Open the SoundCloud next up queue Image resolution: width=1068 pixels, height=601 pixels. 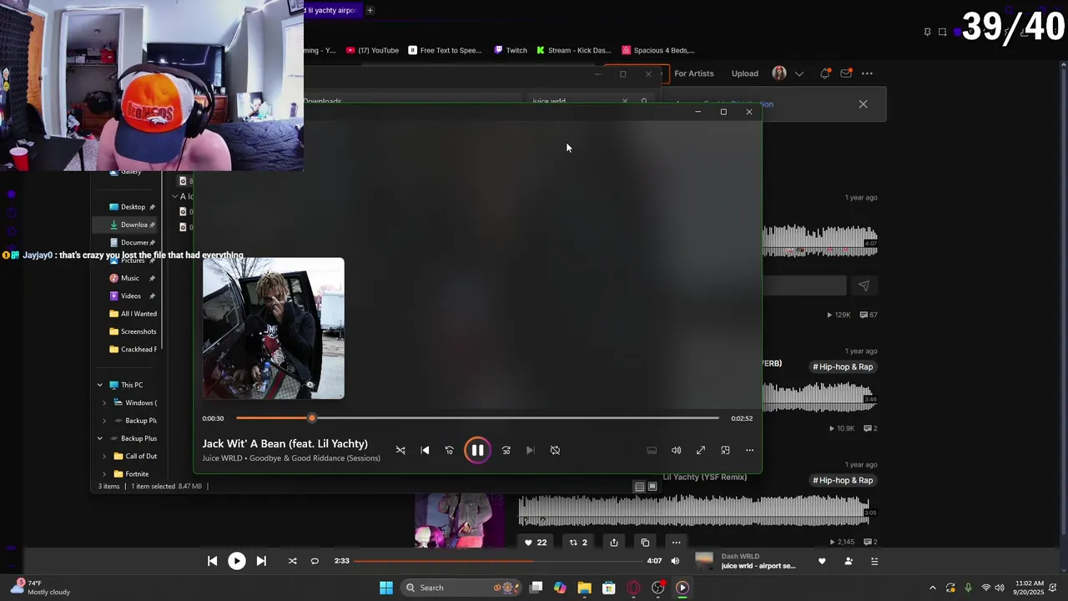point(874,561)
